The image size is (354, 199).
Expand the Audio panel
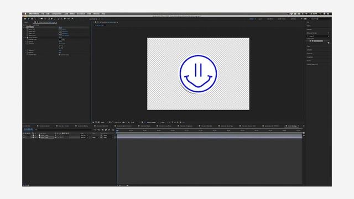tap(309, 26)
